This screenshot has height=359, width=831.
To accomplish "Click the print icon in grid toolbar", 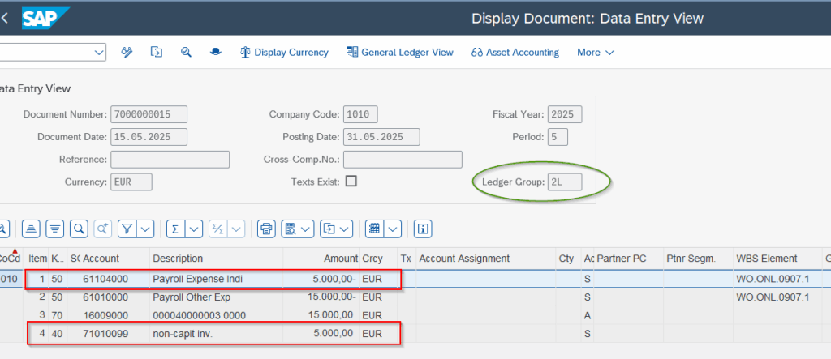I will pos(265,229).
